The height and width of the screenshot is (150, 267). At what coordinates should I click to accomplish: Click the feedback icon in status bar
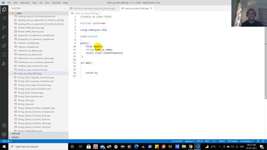coord(258,141)
